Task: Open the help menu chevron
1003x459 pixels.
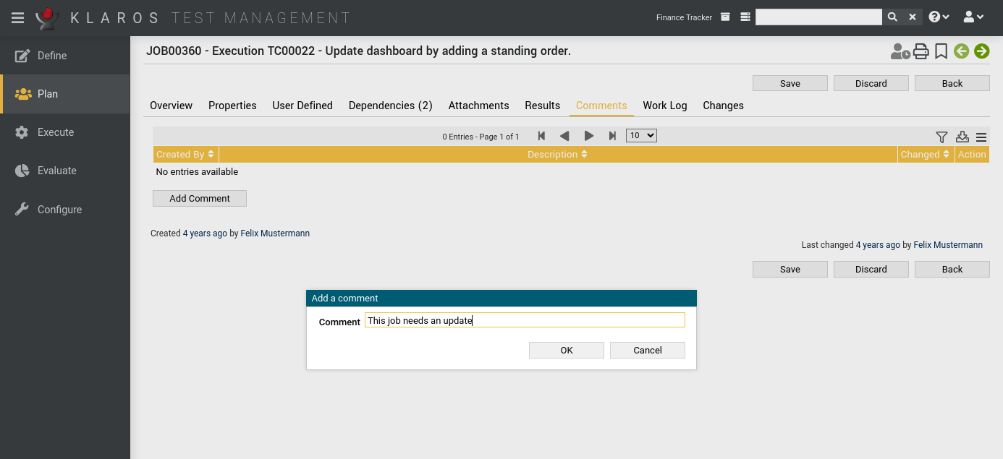Action: click(939, 17)
